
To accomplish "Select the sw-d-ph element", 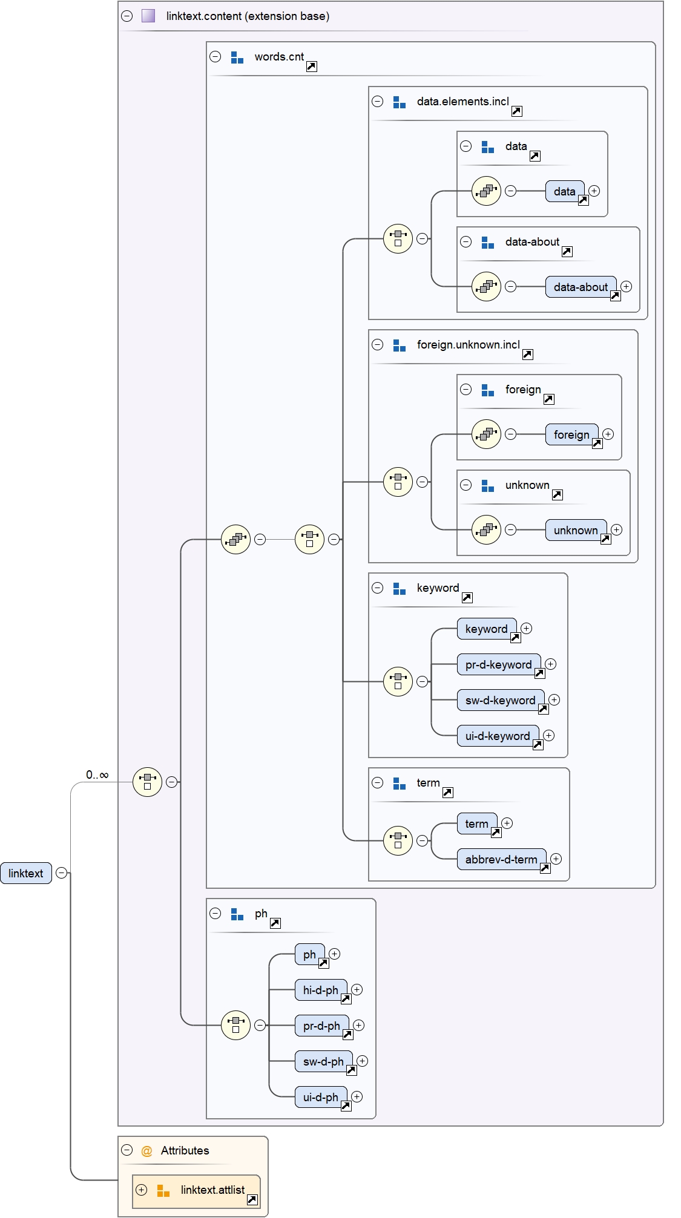I will tap(323, 1061).
